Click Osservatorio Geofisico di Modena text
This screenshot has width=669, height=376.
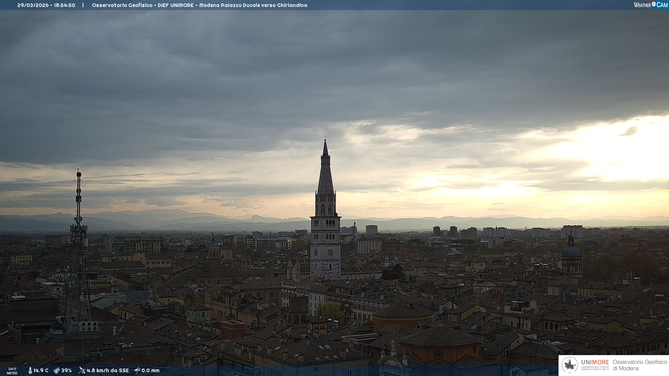tap(640, 365)
